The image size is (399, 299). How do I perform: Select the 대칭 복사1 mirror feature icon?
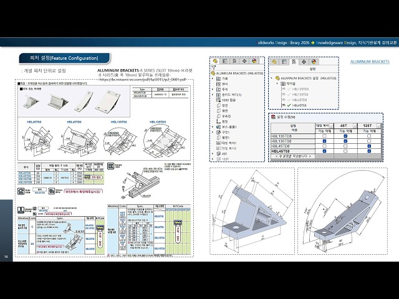(218, 143)
